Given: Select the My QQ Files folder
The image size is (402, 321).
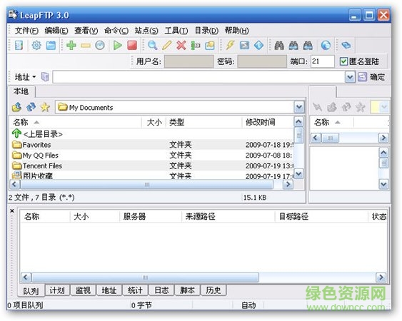Looking at the screenshot, I should pyautogui.click(x=152, y=156).
